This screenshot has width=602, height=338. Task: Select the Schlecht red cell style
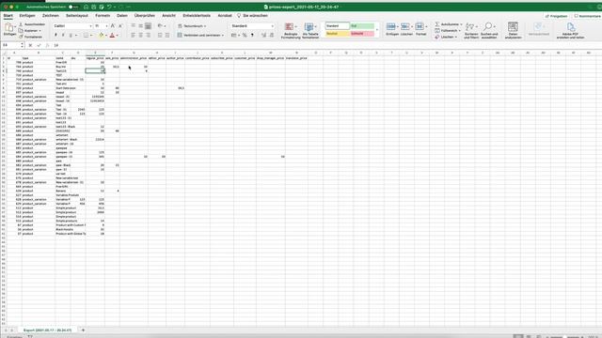coord(362,34)
